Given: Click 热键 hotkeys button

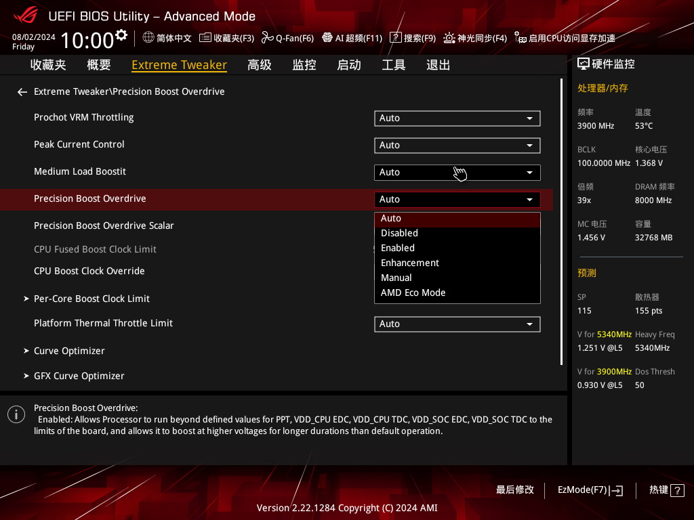Looking at the screenshot, I should (667, 490).
